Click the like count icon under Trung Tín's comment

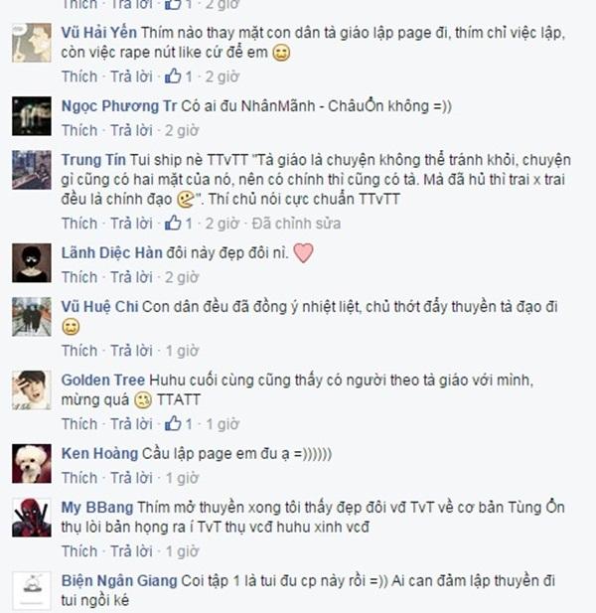coord(173,223)
